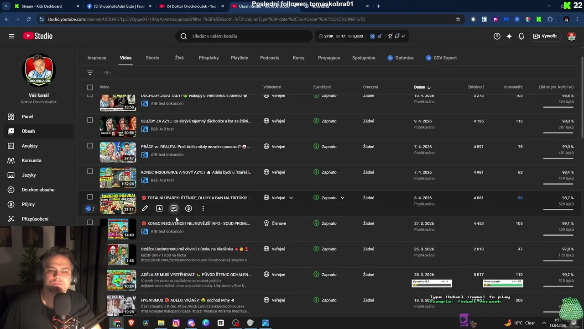The height and width of the screenshot is (329, 584).
Task: Switch to the Stream - Kick Dashboard browser tab
Action: pos(47,6)
